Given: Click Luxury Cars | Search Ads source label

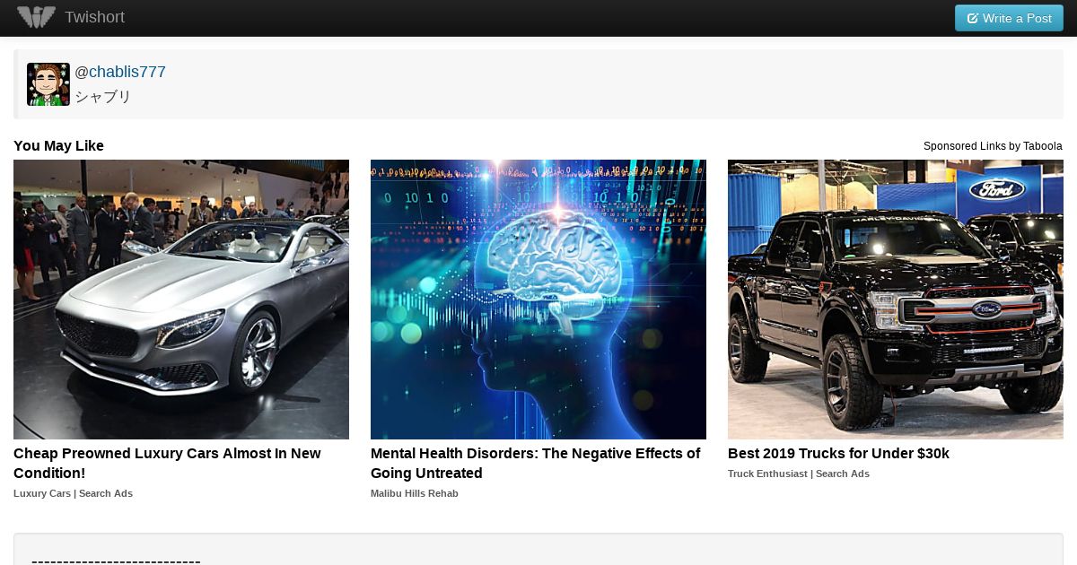Looking at the screenshot, I should [73, 493].
